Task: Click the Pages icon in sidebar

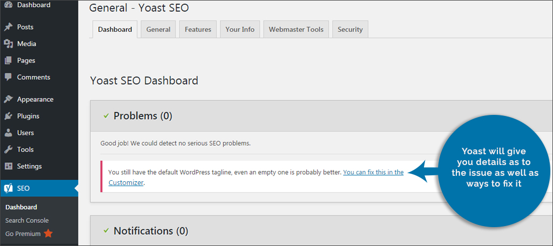Action: tap(8, 60)
